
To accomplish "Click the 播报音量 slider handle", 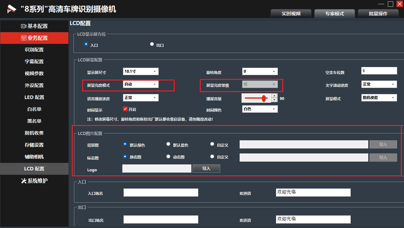I will pos(264,98).
